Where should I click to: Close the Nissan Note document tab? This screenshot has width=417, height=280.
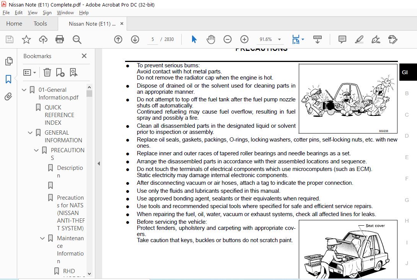coord(122,24)
